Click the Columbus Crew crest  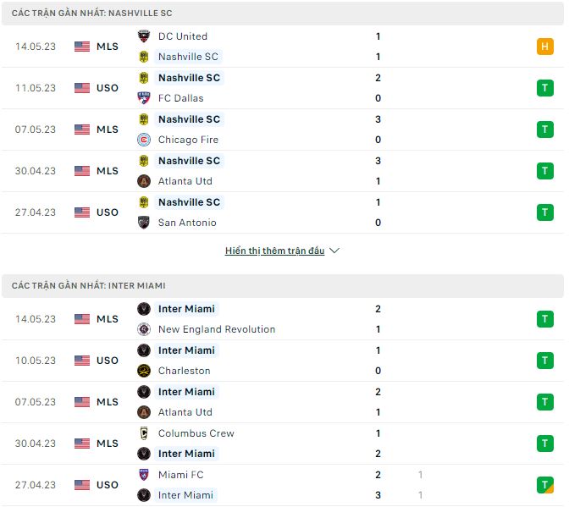point(144,433)
